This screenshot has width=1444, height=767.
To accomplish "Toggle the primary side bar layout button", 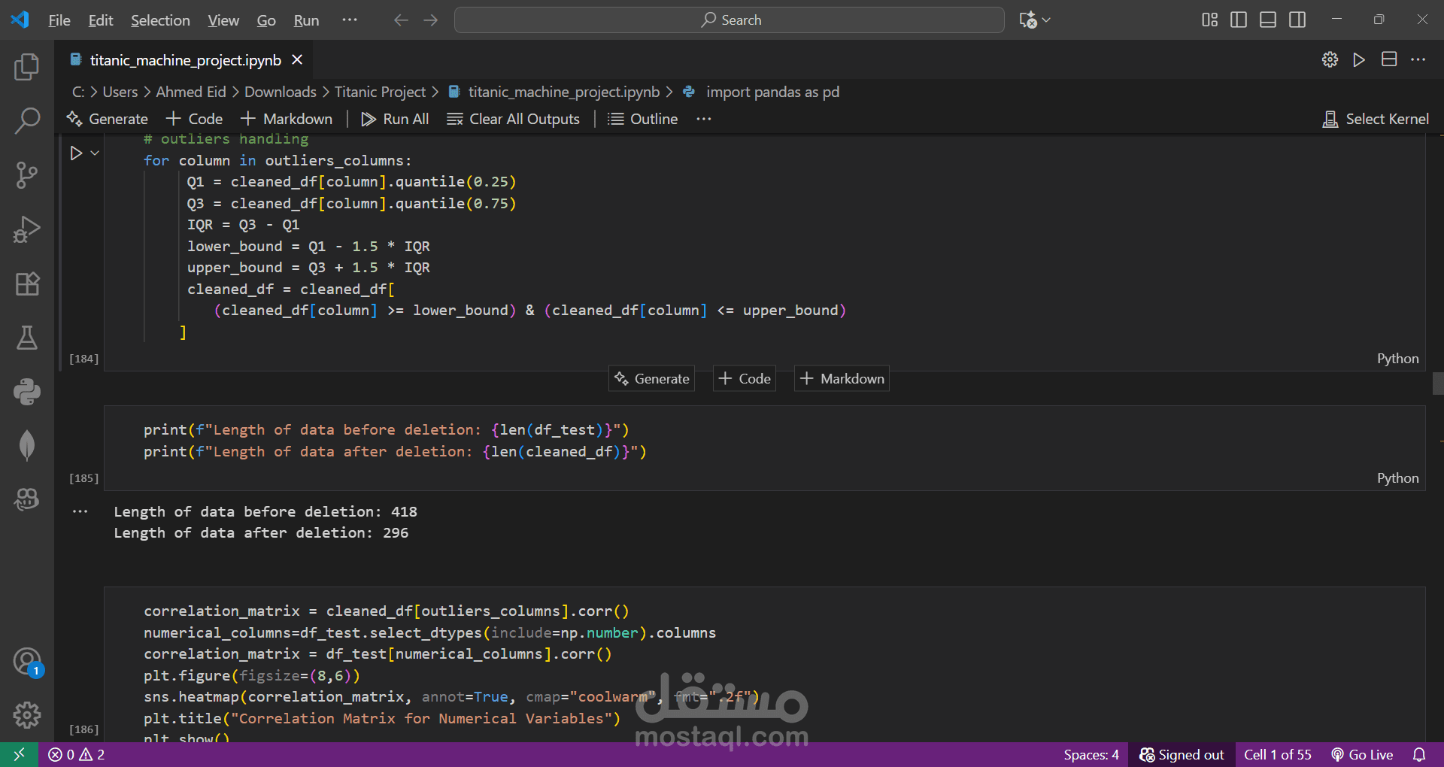I will click(1239, 20).
